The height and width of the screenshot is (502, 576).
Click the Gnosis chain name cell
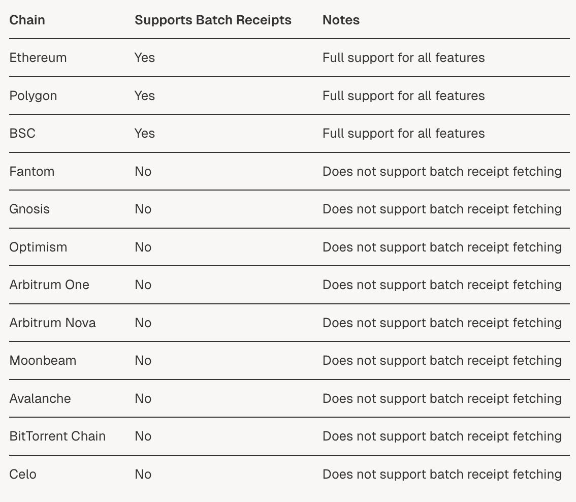point(29,209)
